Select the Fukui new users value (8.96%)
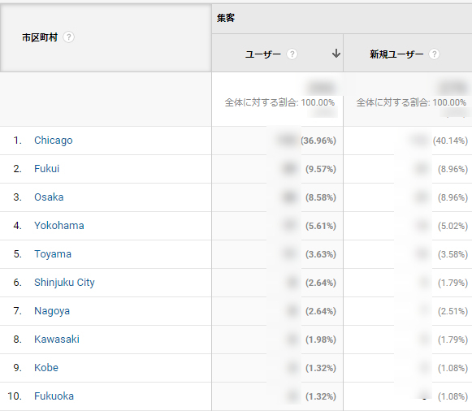The width and height of the screenshot is (472, 411). (453, 169)
